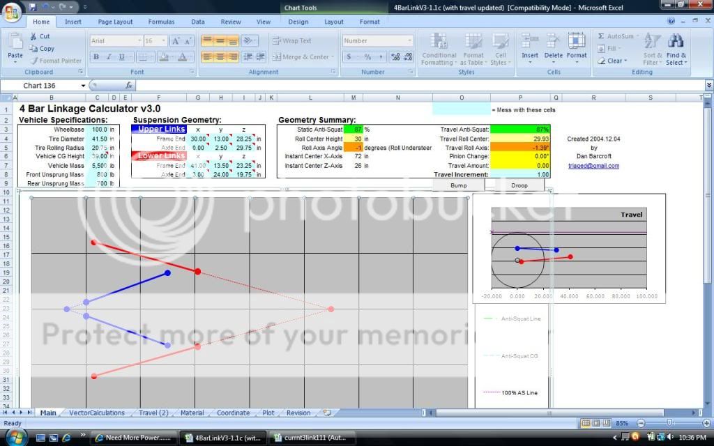714x446 pixels.
Task: Toggle Bold formatting
Action: tap(96, 57)
